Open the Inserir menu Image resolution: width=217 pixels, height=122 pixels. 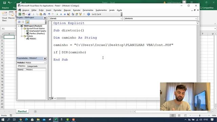click(x=48, y=10)
